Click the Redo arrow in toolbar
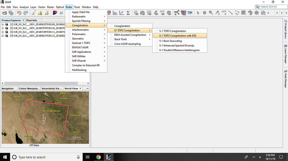 click(x=26, y=13)
